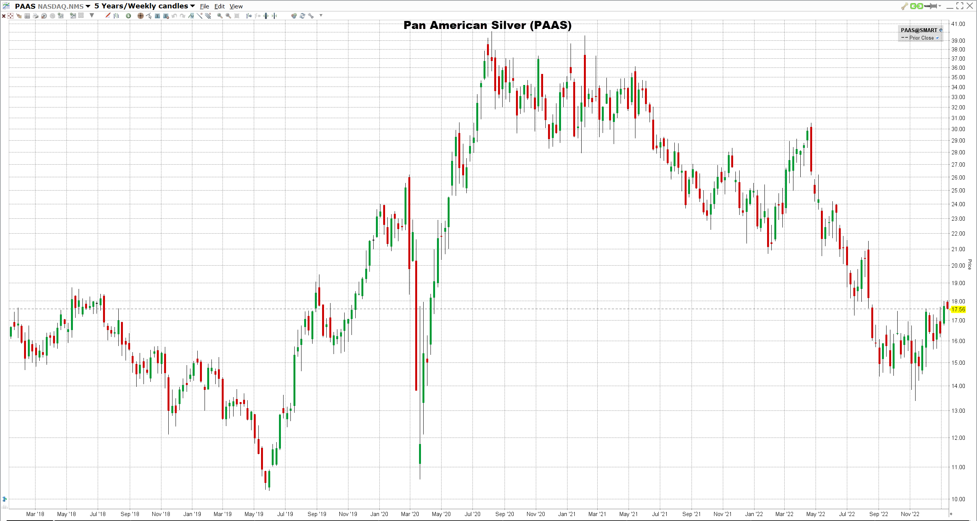Screen dimensions: 977x521
Task: Open the File menu
Action: [x=205, y=6]
